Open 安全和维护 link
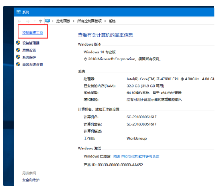The image size is (220, 189). (31, 180)
